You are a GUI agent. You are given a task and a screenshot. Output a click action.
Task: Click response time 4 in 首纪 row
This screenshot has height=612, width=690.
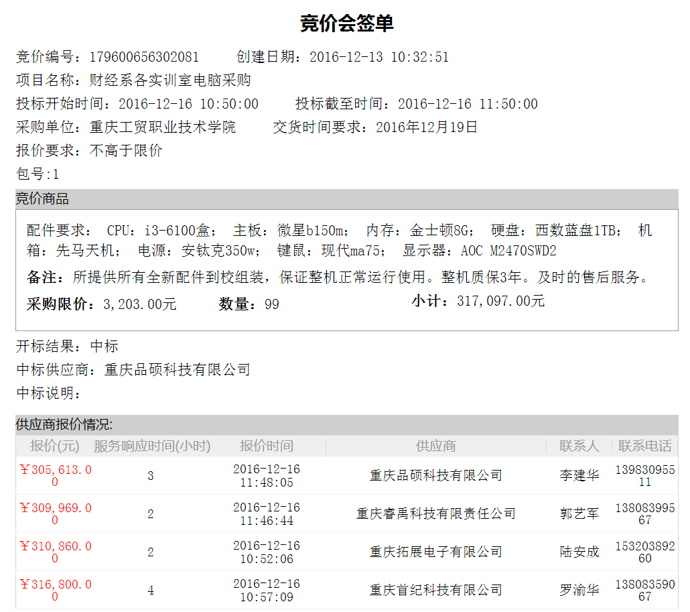point(151,591)
